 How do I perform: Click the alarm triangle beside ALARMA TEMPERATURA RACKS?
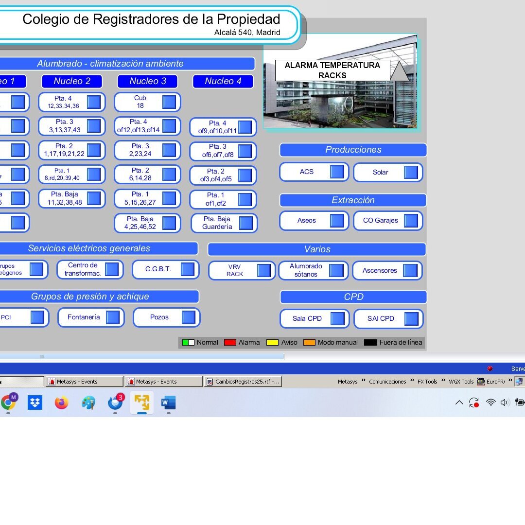tap(400, 71)
